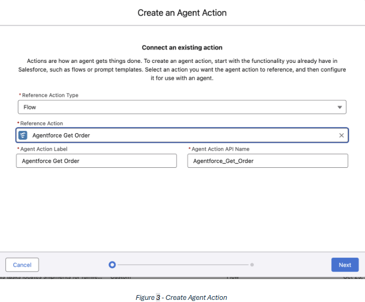Click the Reference Action Type label
This screenshot has height=302, width=365.
click(50, 95)
